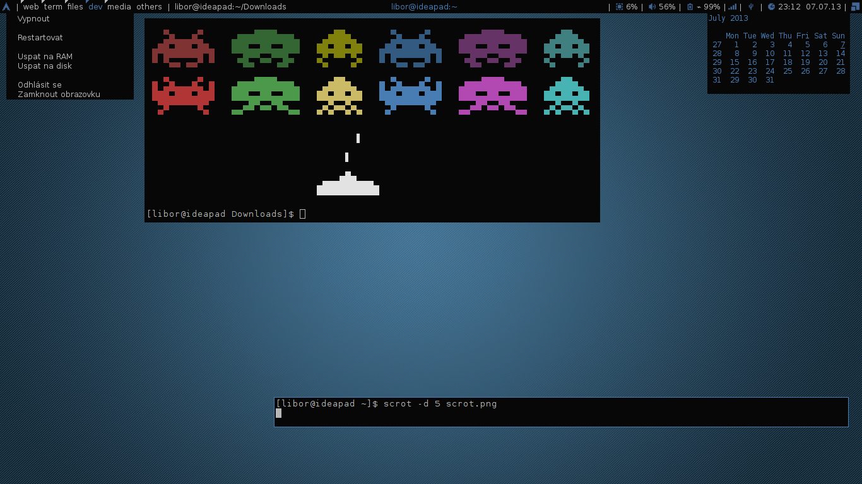This screenshot has height=484, width=862.
Task: Select day 22 in the calendar
Action: 735,71
